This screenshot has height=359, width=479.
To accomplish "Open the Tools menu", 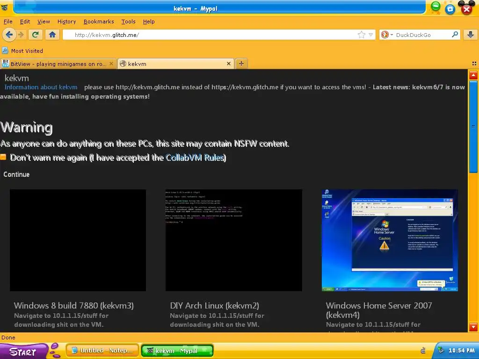I will tap(128, 22).
